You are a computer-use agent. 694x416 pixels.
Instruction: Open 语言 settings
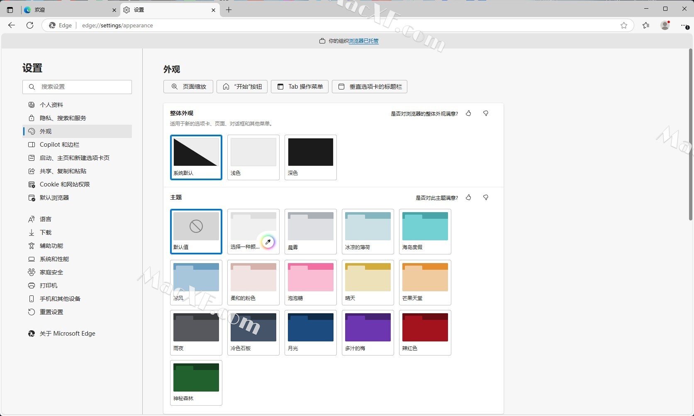tap(77, 219)
